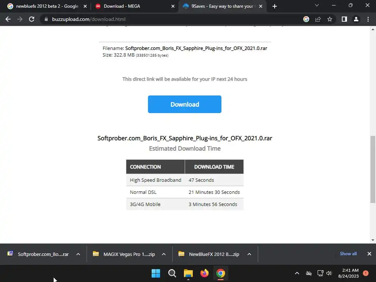Click '3 Minutes 56 Seconds' cell

(x=214, y=204)
